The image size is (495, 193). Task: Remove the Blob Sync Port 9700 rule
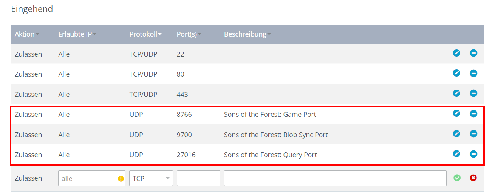pos(473,133)
